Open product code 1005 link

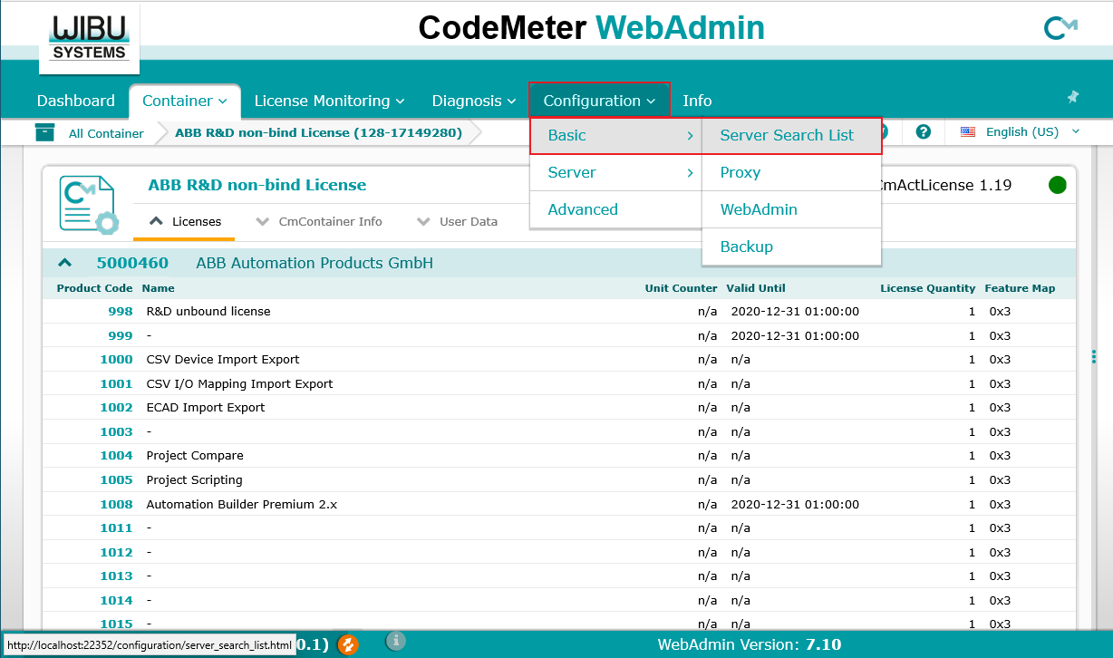[x=116, y=479]
